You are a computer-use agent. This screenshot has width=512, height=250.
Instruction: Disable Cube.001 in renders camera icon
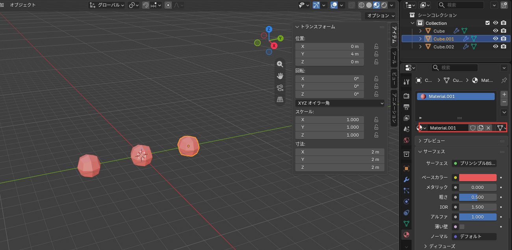[503, 39]
